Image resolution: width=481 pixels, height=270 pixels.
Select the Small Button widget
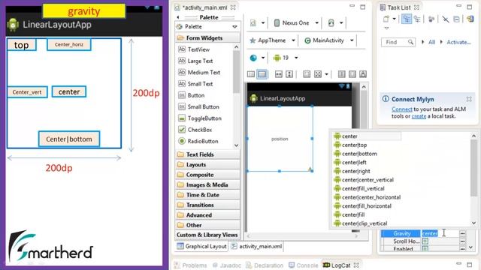pyautogui.click(x=203, y=106)
